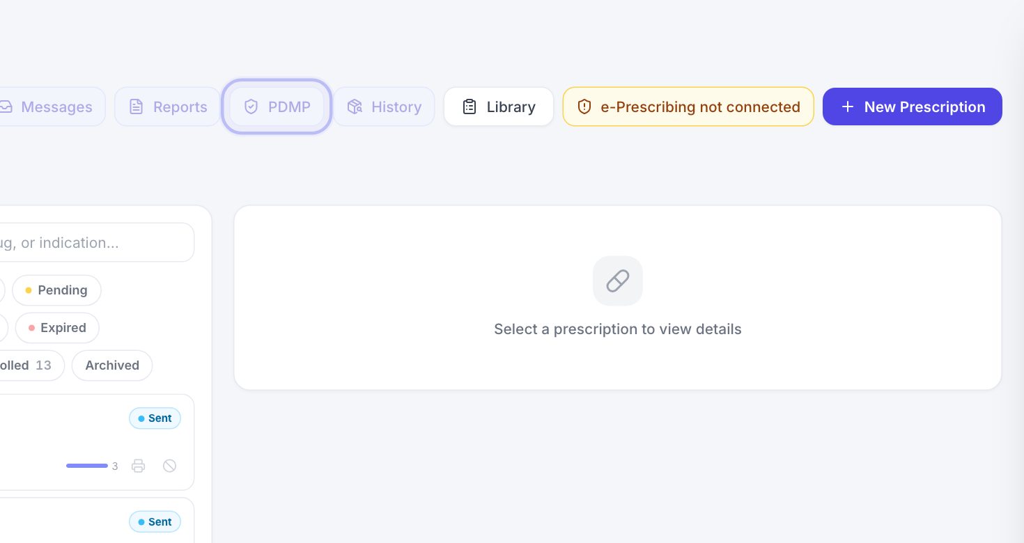Image resolution: width=1024 pixels, height=543 pixels.
Task: Click the package search icon beside History
Action: click(355, 107)
